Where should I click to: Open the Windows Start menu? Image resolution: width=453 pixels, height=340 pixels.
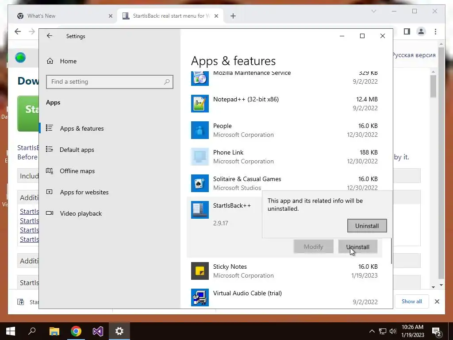click(x=11, y=331)
